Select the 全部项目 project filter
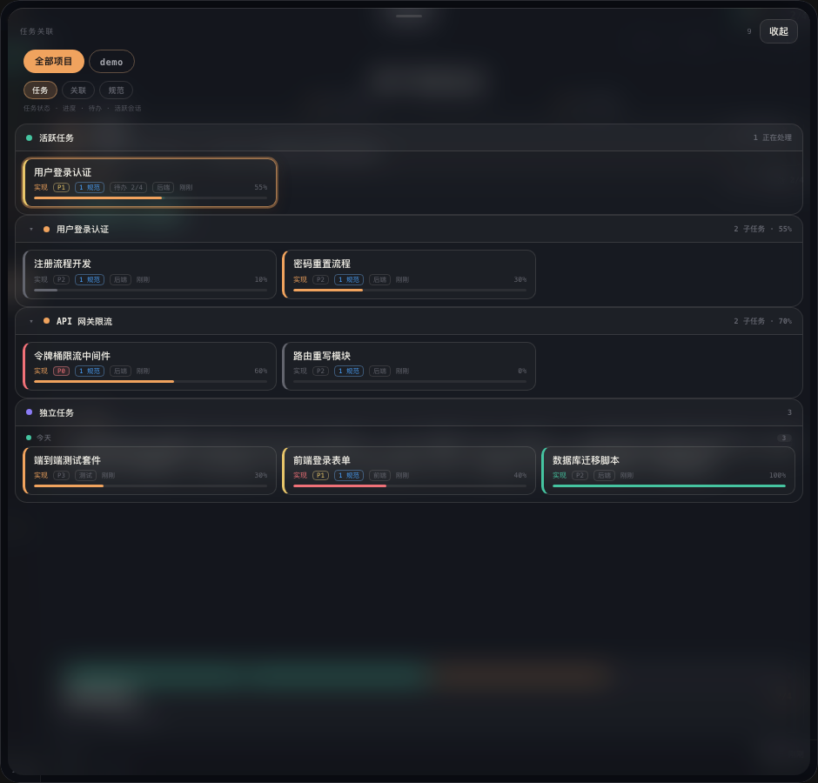The height and width of the screenshot is (783, 818). click(x=54, y=62)
